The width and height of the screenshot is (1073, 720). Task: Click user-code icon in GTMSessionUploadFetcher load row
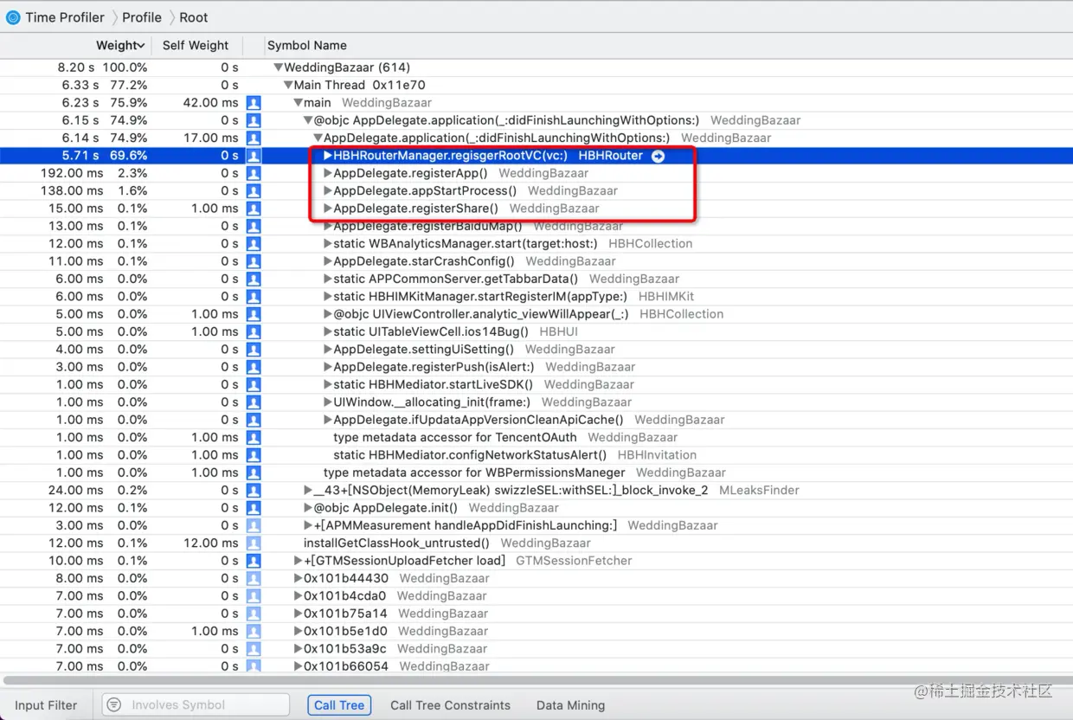(254, 560)
